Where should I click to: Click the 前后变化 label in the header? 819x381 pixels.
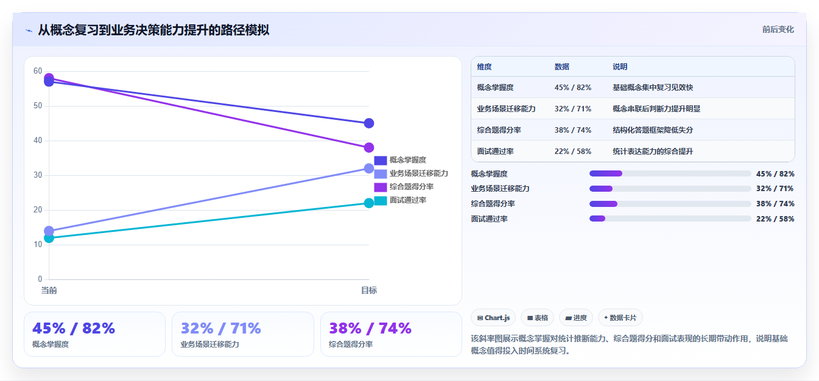[x=778, y=29]
